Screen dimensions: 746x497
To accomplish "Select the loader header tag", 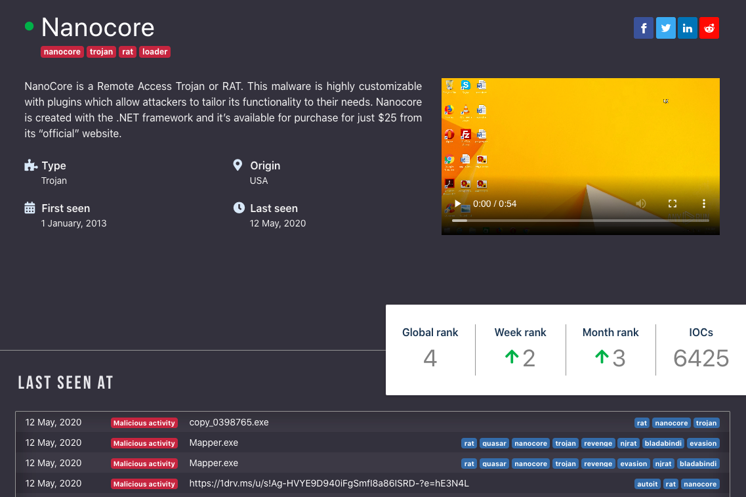I will click(155, 52).
